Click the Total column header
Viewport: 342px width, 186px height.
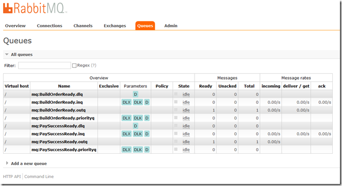tap(249, 86)
